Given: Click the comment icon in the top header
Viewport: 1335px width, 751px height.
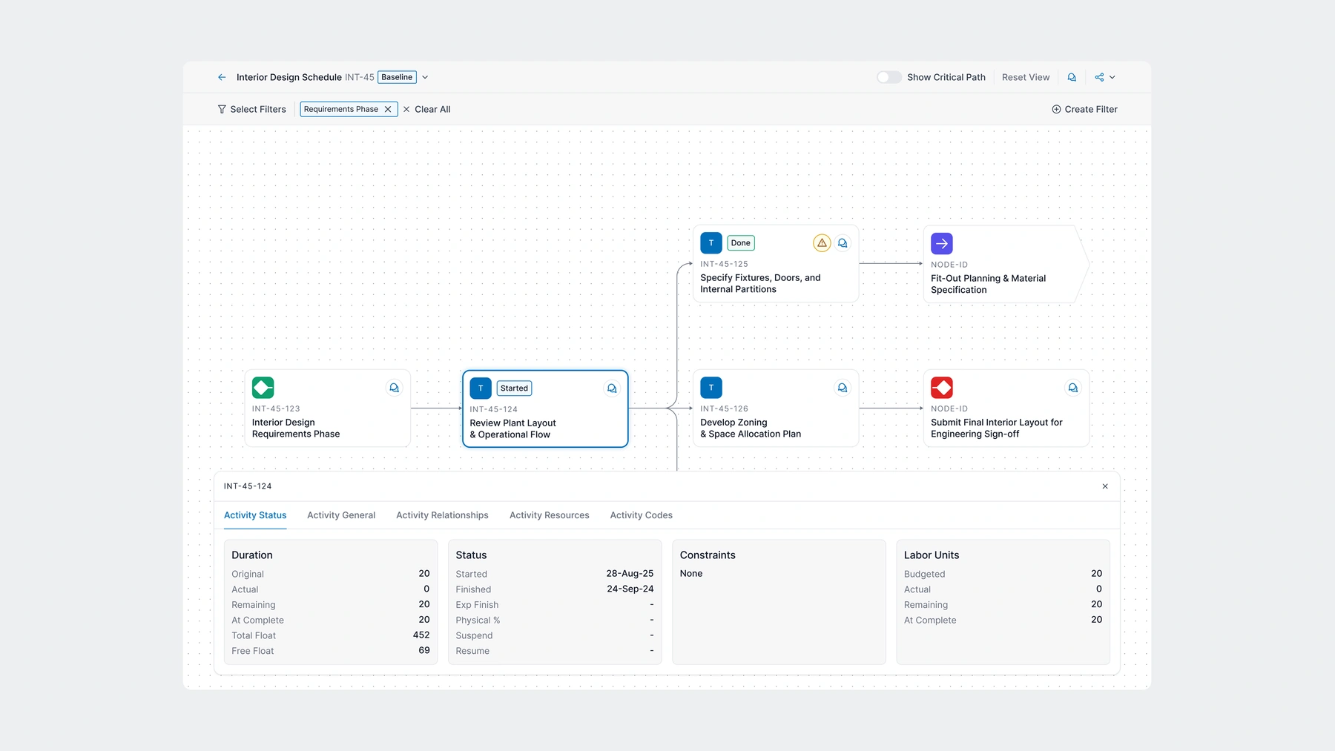Looking at the screenshot, I should 1072,77.
